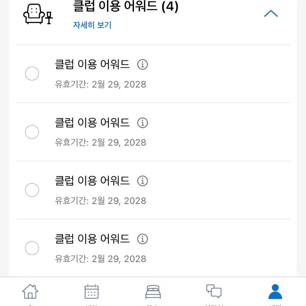Tap the armchair lounge icon
Viewport: 306px width, 306px height.
point(38,15)
